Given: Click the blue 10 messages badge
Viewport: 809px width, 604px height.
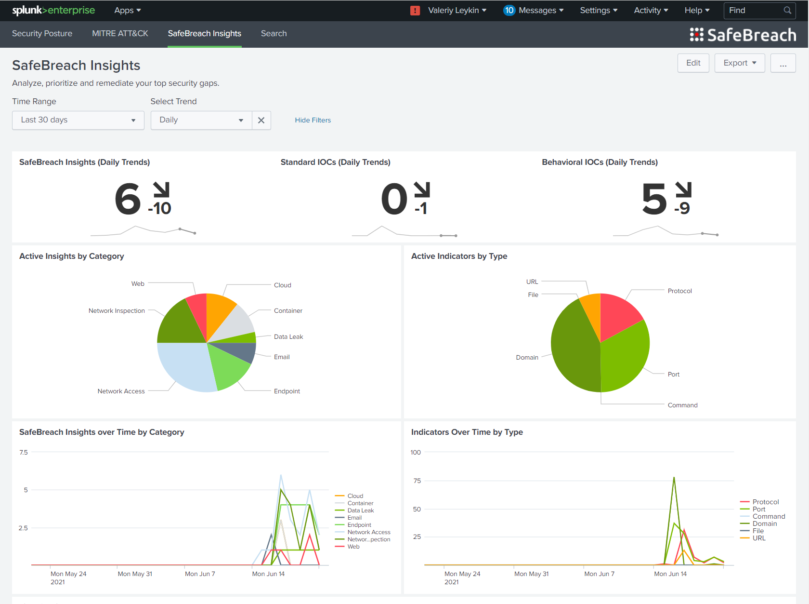Looking at the screenshot, I should 509,10.
